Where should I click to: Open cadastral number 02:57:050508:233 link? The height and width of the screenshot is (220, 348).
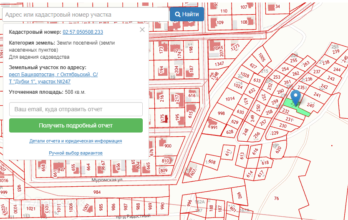tap(83, 32)
